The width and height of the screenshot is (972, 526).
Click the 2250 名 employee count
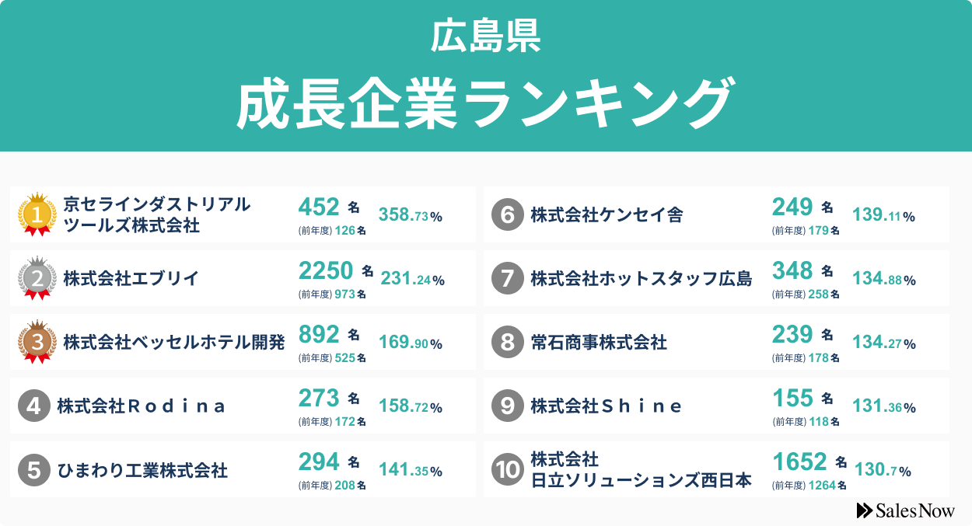click(x=336, y=270)
